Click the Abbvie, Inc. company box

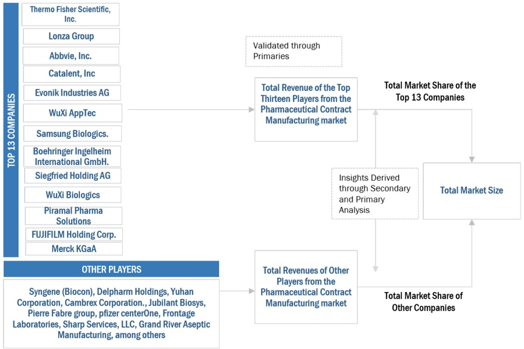(70, 56)
